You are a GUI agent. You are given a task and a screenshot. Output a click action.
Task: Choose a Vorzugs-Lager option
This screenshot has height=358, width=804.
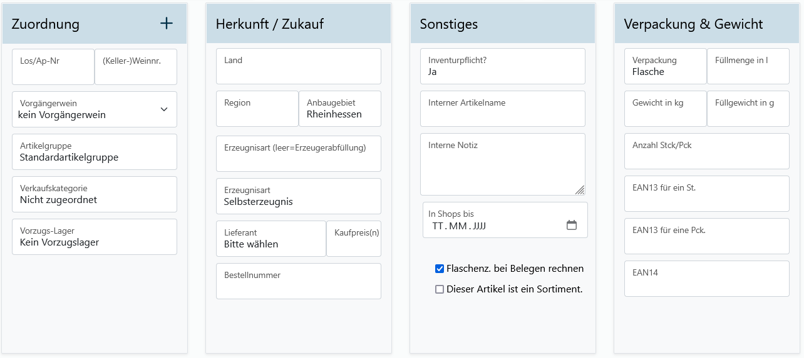[95, 237]
